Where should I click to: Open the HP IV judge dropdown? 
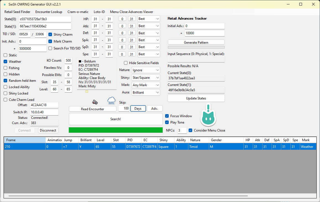click(x=149, y=19)
